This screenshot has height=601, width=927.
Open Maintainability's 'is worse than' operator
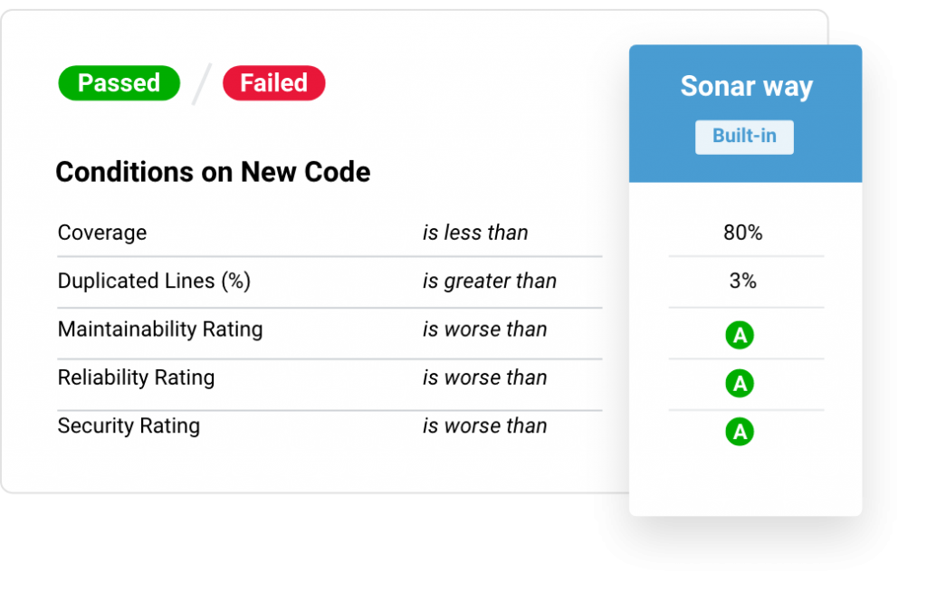pos(485,329)
